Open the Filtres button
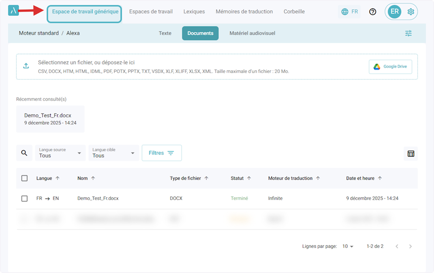434x273 pixels. coord(161,153)
